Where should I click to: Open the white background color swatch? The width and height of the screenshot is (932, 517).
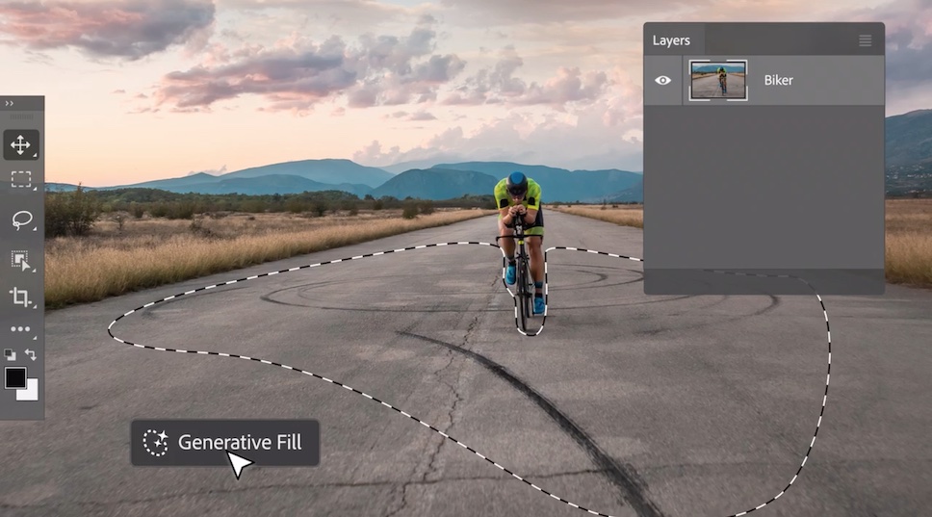(30, 392)
